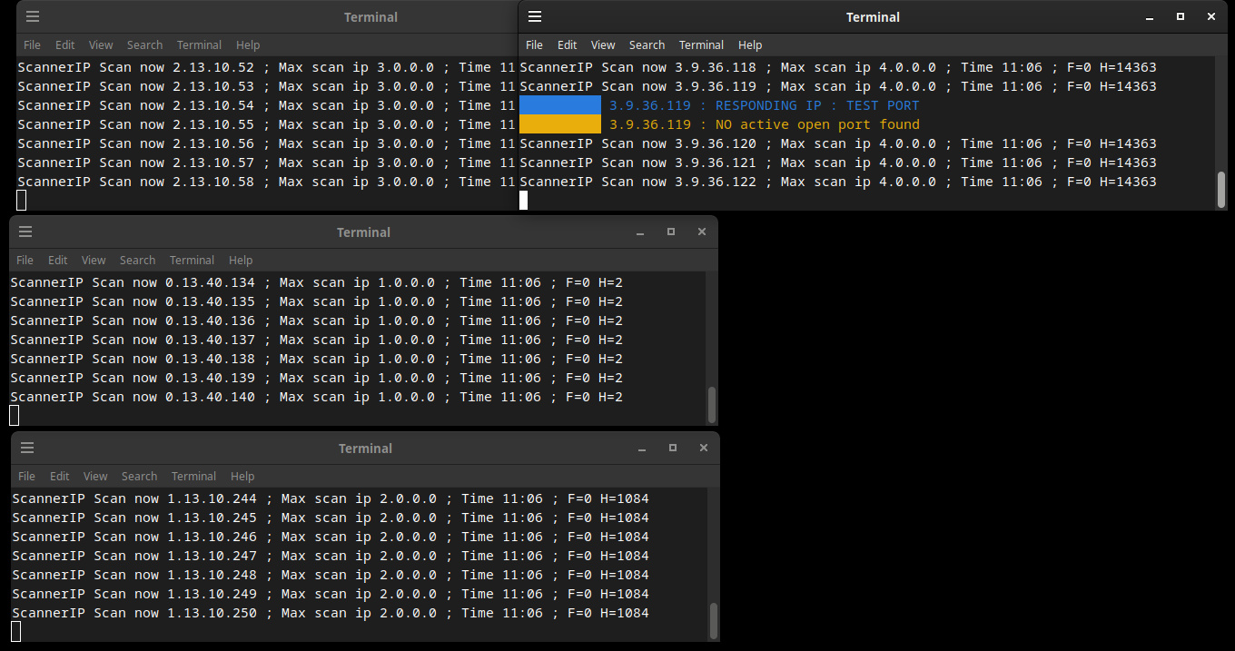Click the blue color block beside RESPONDING IP
The height and width of the screenshot is (651, 1235).
coord(560,105)
